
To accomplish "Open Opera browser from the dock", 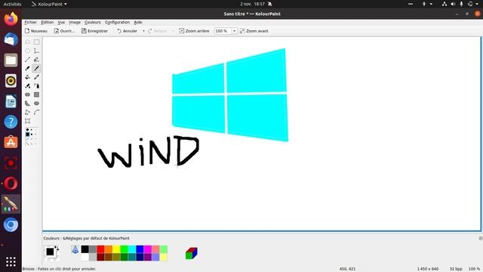I will [11, 184].
